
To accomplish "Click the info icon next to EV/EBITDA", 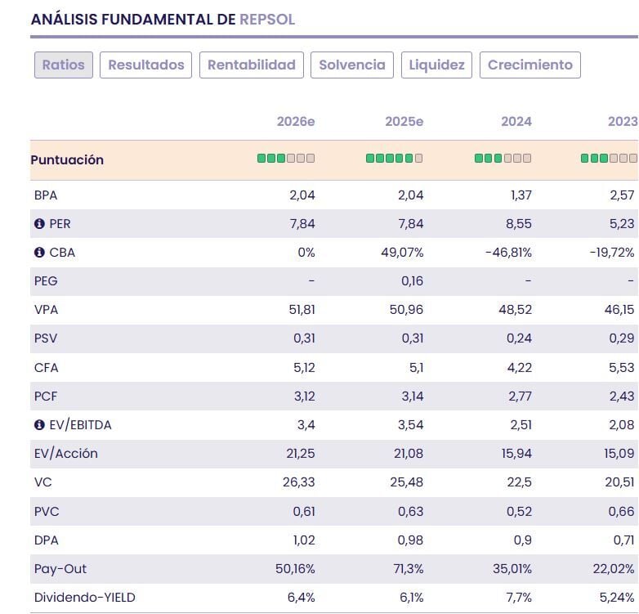I will 39,425.
